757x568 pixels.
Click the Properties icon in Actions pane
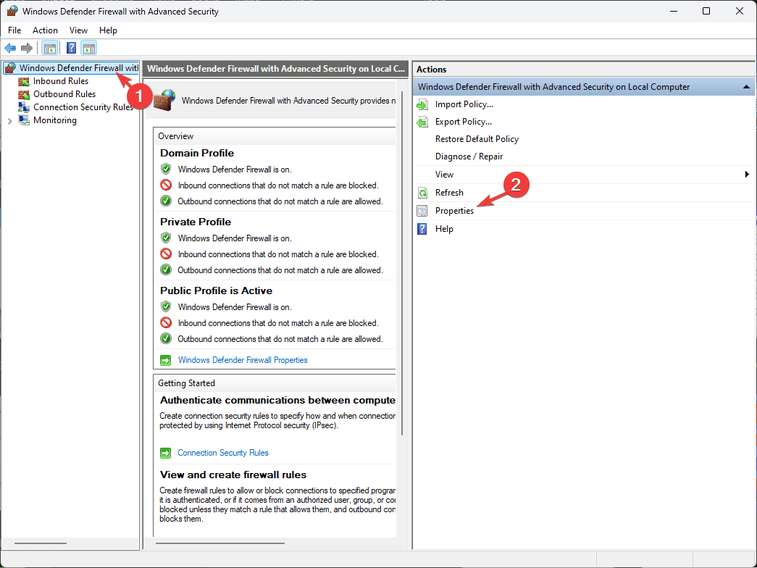click(422, 211)
